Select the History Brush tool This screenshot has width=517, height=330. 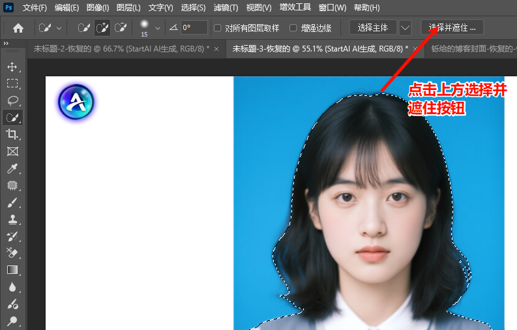pyautogui.click(x=12, y=236)
